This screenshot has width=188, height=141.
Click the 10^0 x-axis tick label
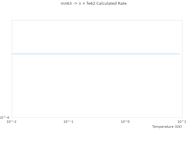[x=125, y=122]
